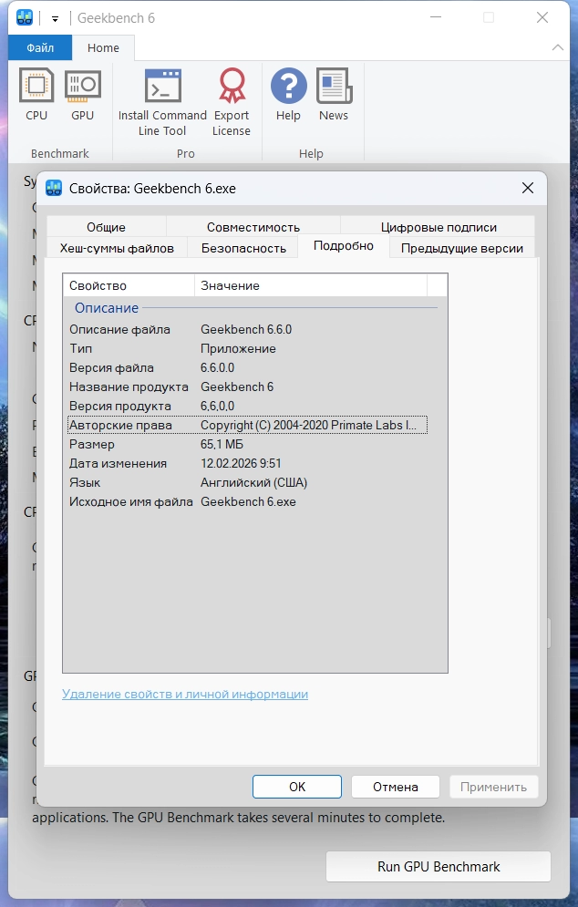Select the Исходное имя файла row
Viewport: 578px width, 907px height.
(248, 501)
